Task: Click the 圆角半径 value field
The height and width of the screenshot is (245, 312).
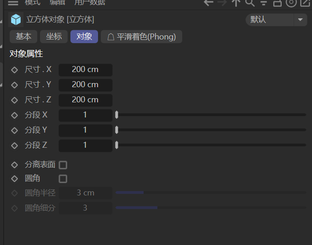Action: pos(86,193)
